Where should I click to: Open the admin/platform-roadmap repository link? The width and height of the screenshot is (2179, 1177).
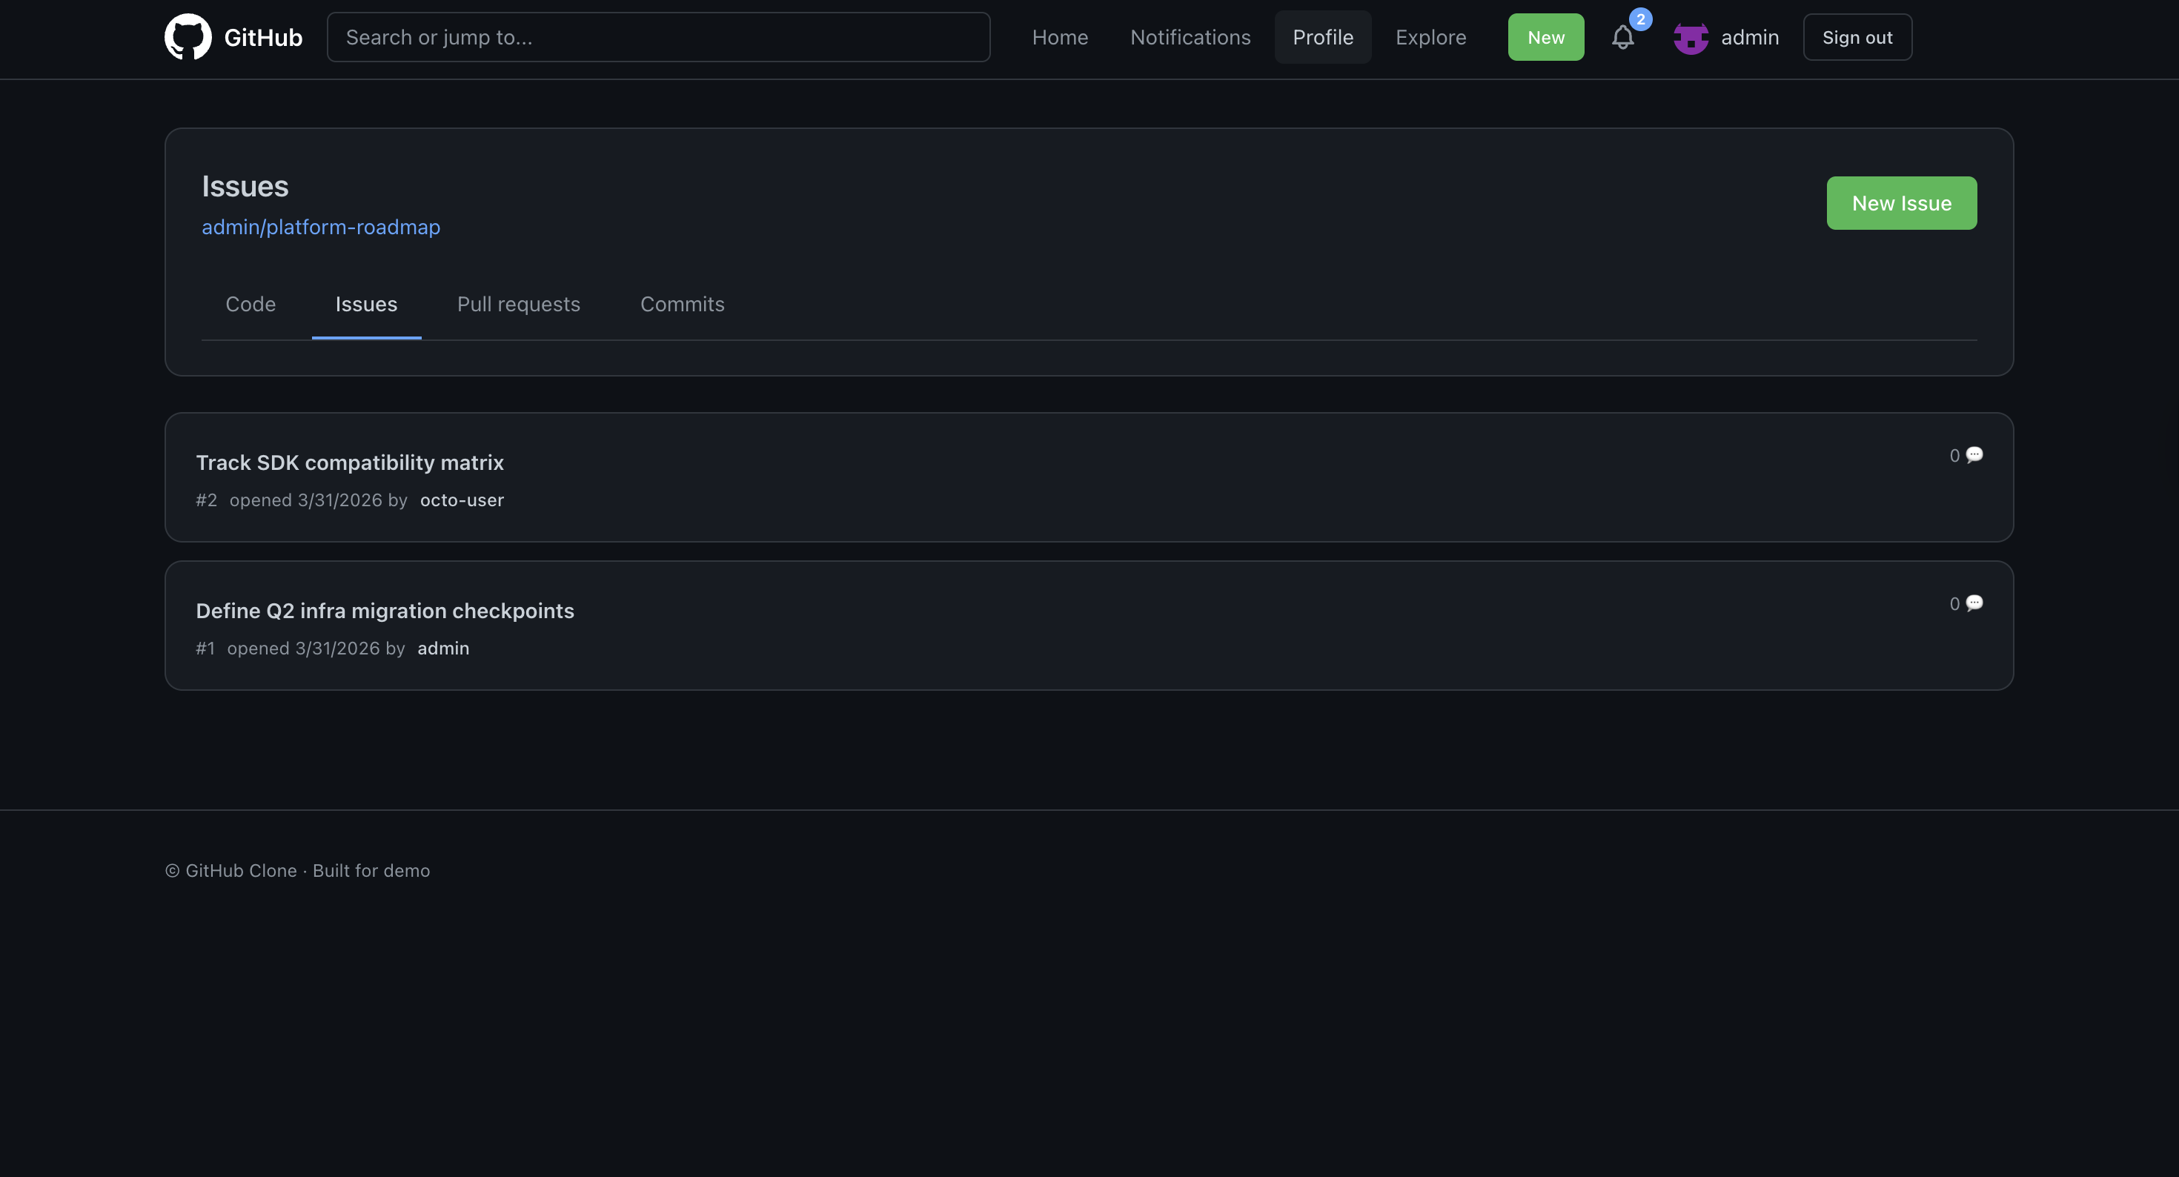(x=321, y=227)
